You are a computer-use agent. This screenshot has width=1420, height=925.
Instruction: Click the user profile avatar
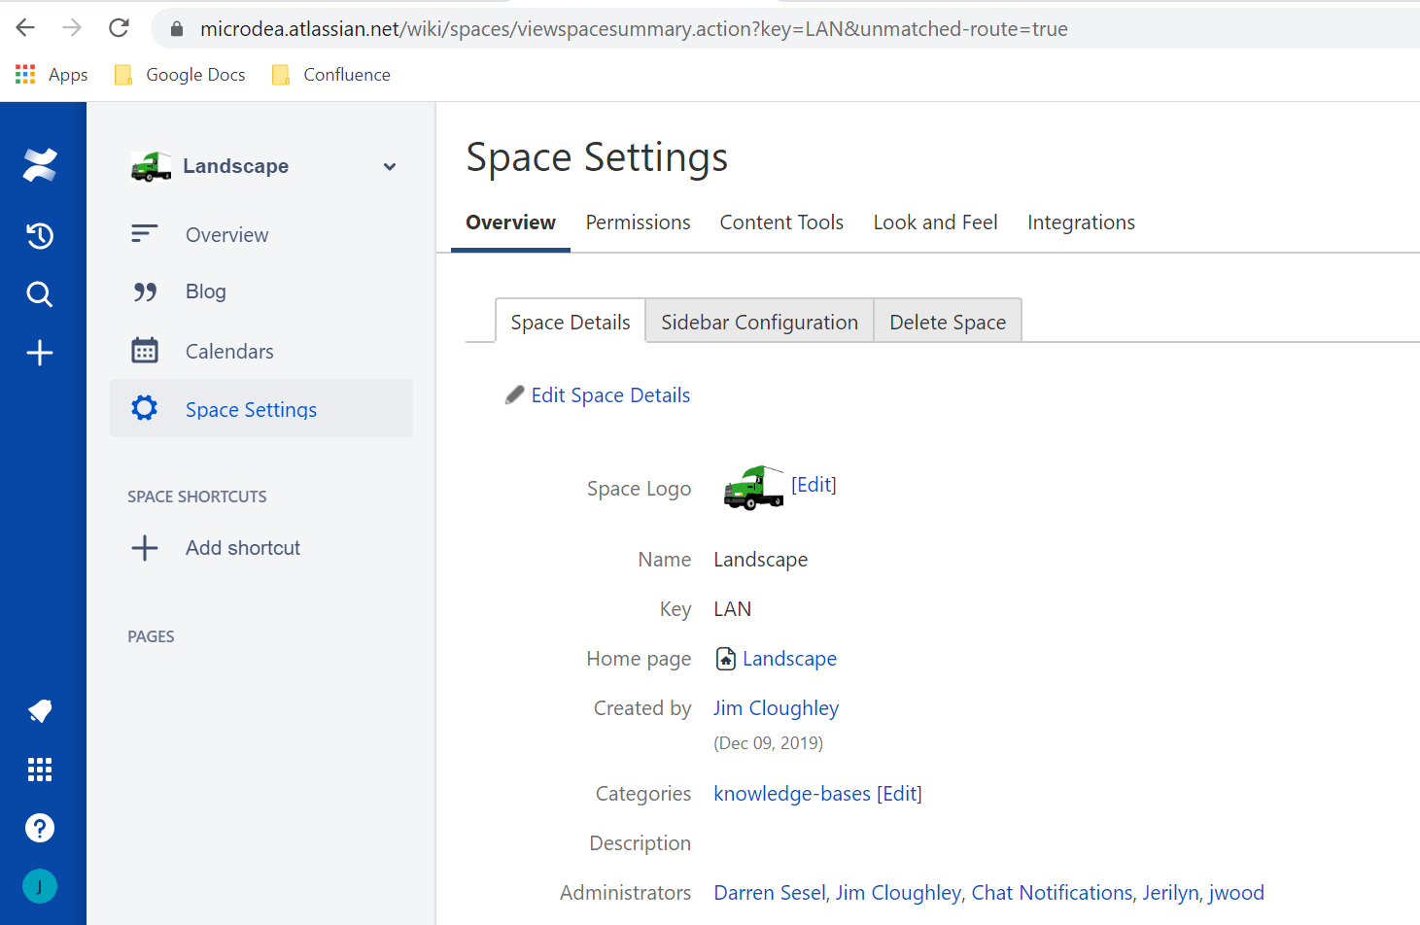(x=40, y=886)
